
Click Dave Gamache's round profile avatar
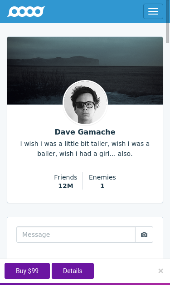[x=85, y=103]
